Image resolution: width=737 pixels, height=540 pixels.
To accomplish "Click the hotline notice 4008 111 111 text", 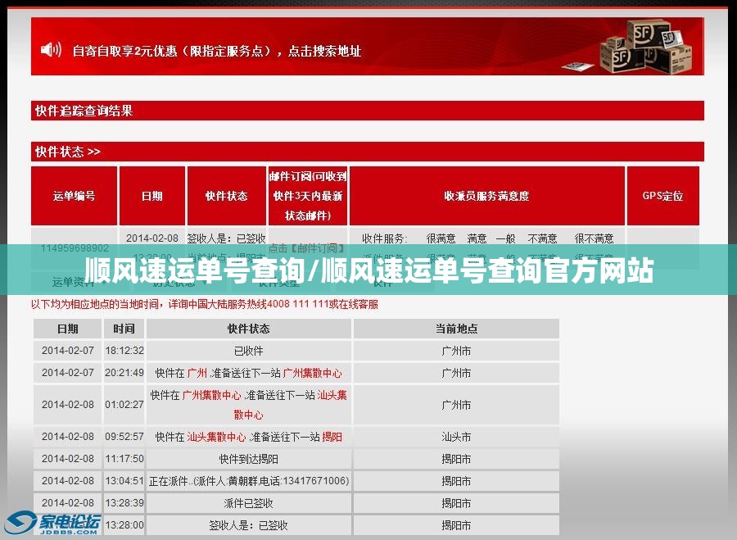I will tap(205, 304).
